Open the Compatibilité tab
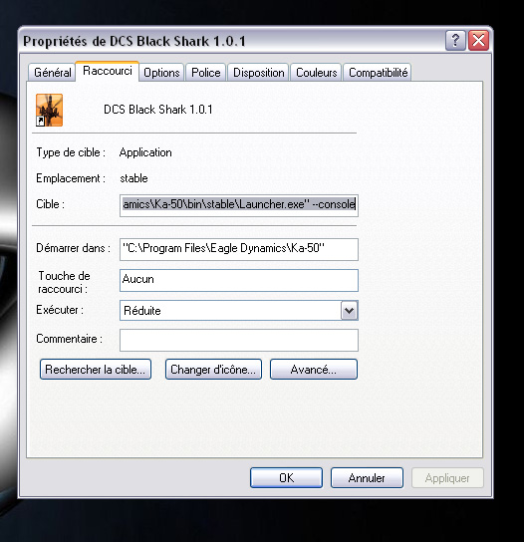This screenshot has width=524, height=542. coord(378,73)
